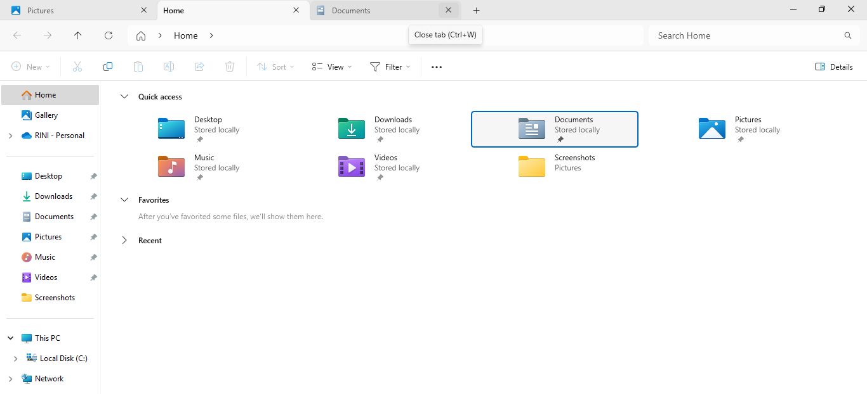The image size is (867, 394).
Task: Expand Local Disk (C:) tree node
Action: [x=15, y=359]
